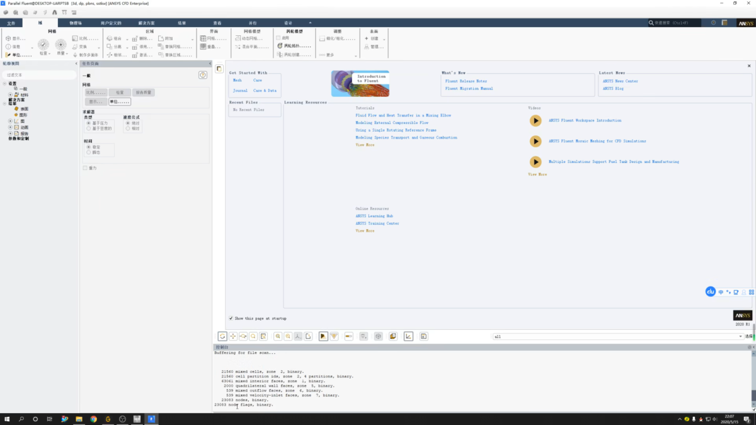The height and width of the screenshot is (425, 756).
Task: Play the ANSYS Fluent Workspace Introduction video
Action: pyautogui.click(x=535, y=121)
